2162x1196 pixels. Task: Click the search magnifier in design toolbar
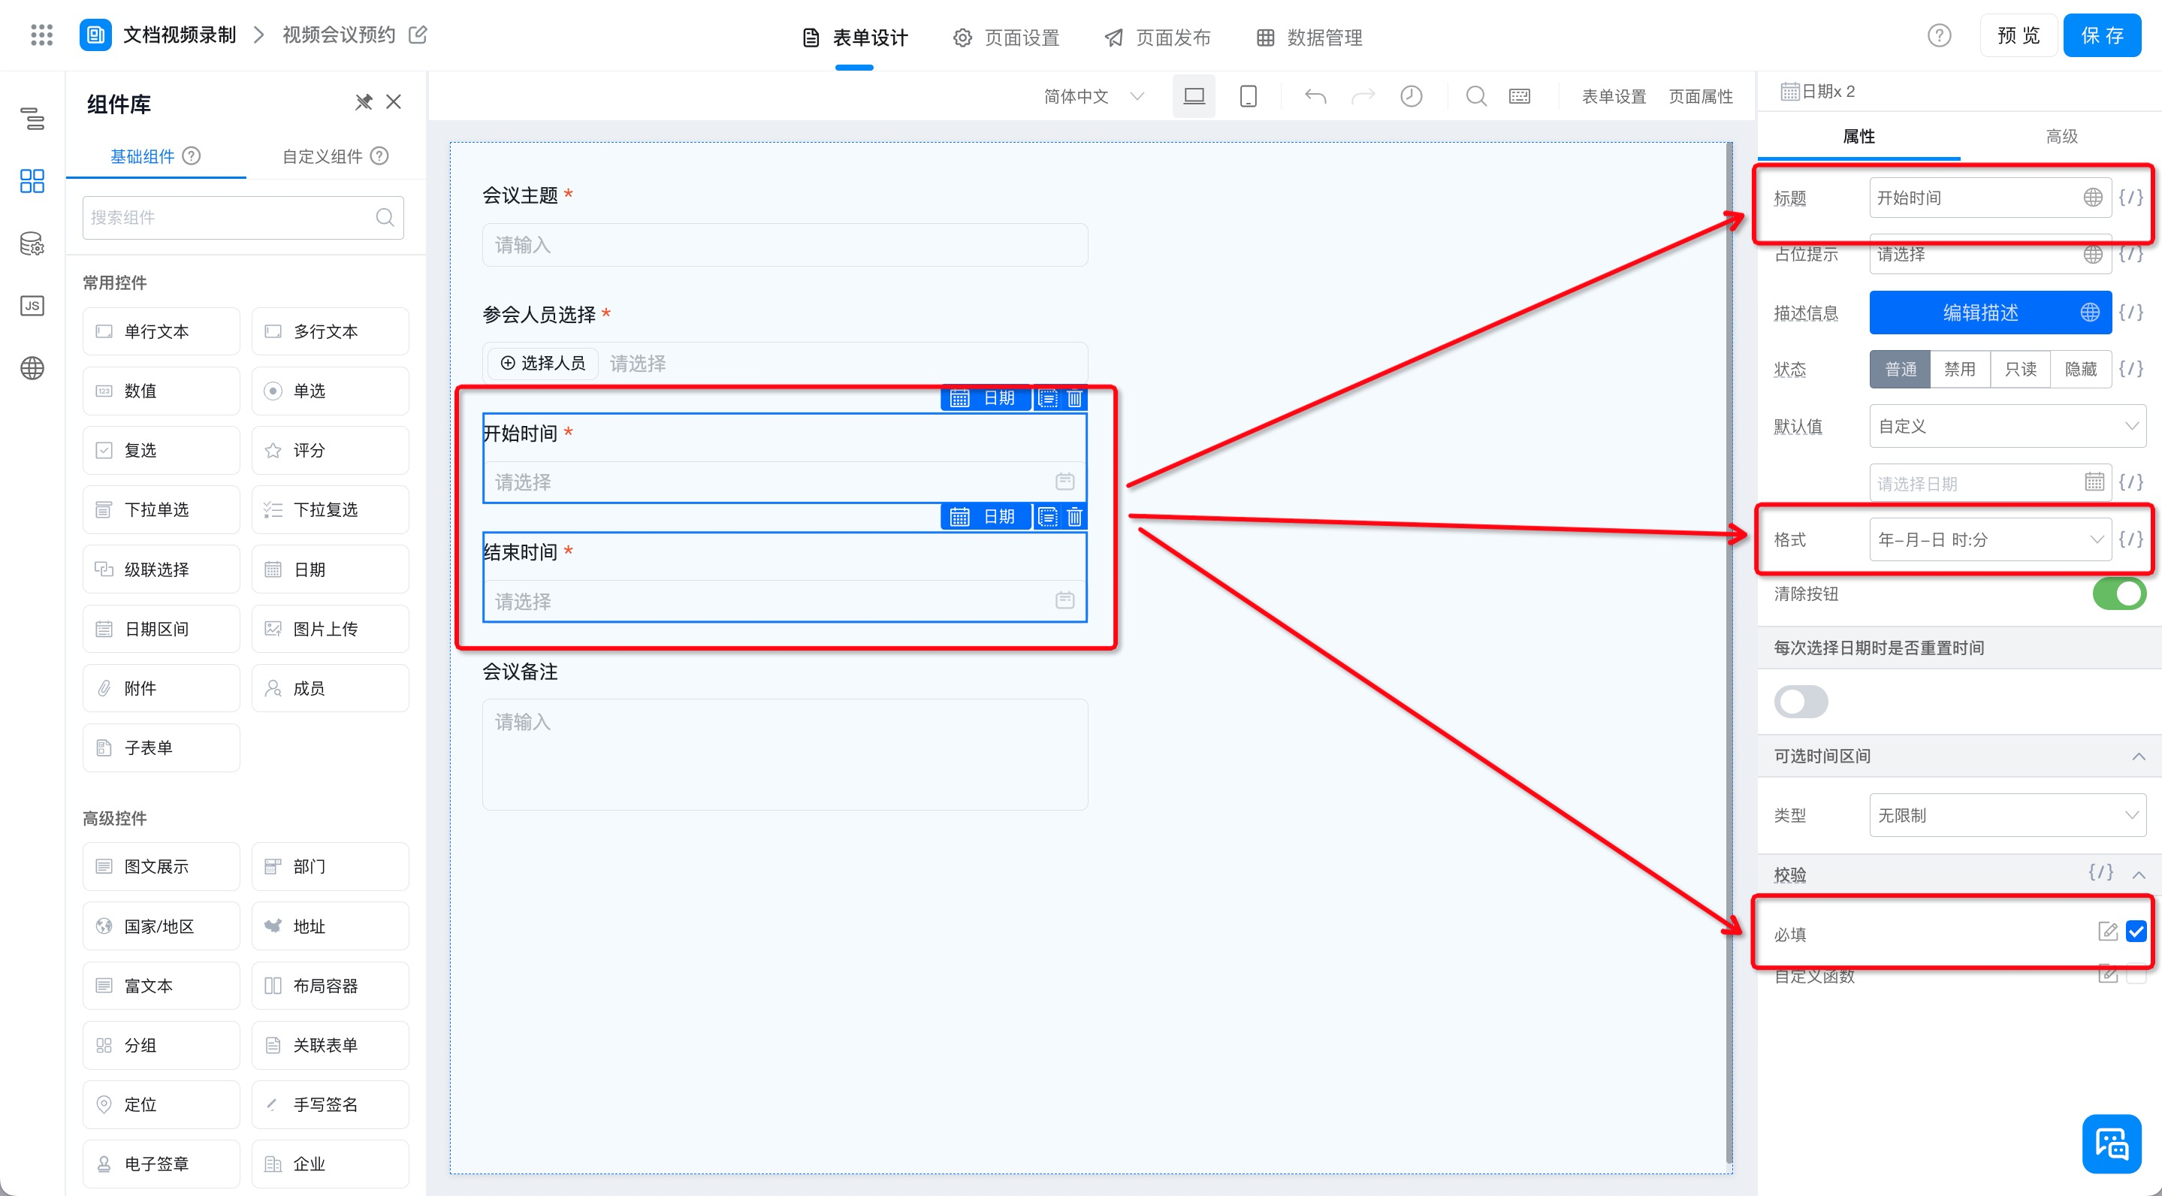coord(1476,95)
